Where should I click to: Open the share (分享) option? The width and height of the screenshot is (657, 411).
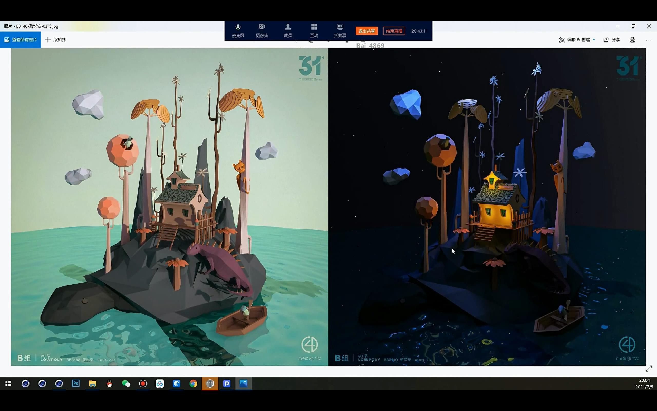612,40
